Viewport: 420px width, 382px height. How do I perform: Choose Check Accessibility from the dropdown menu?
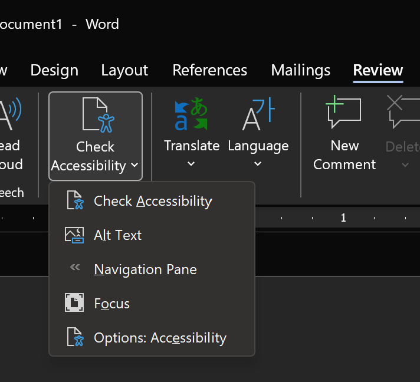[x=152, y=201]
